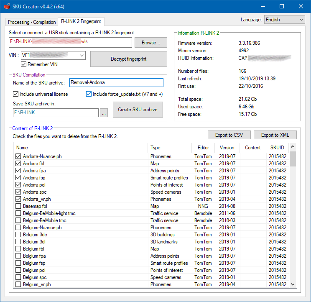The width and height of the screenshot is (311, 302).
Task: Check the Belgium_vr.ph checkbox
Action: [x=18, y=284]
